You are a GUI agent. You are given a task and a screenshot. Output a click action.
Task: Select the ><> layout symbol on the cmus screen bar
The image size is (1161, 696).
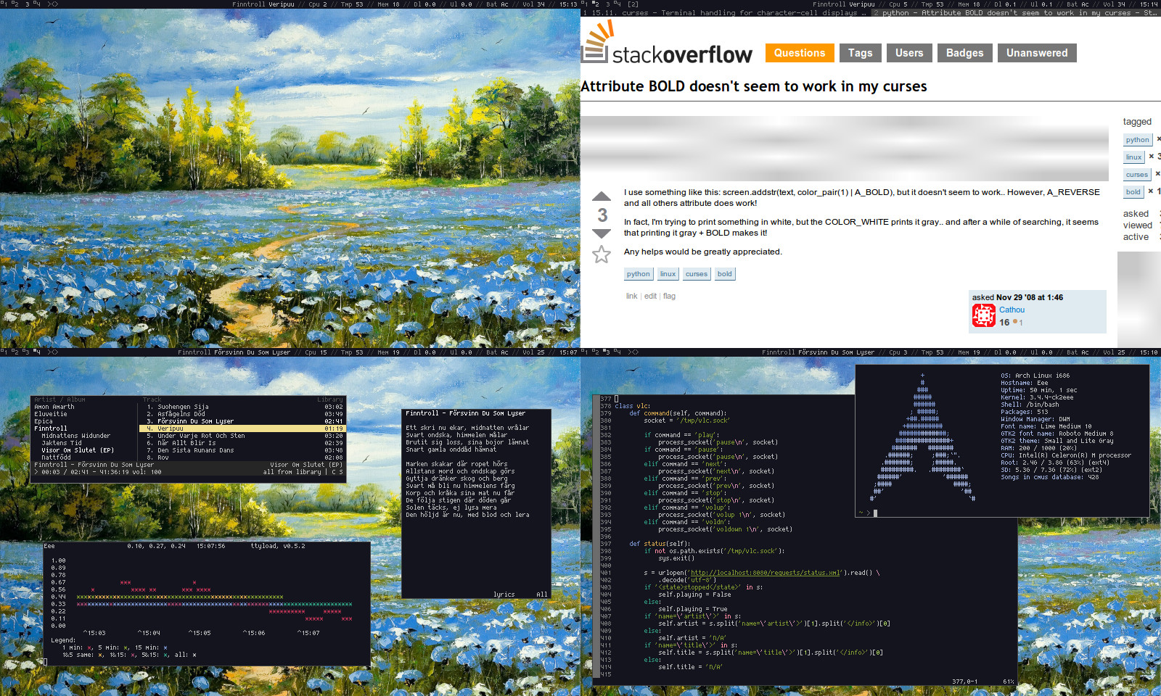[53, 352]
